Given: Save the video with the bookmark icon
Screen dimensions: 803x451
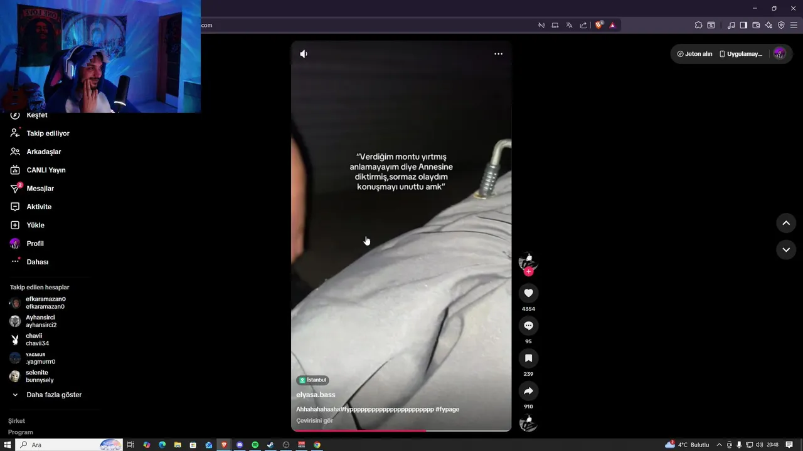Looking at the screenshot, I should [x=528, y=358].
